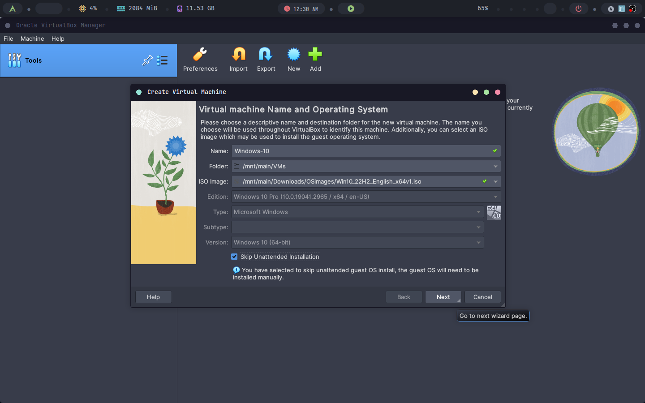Open the File menu

9,39
